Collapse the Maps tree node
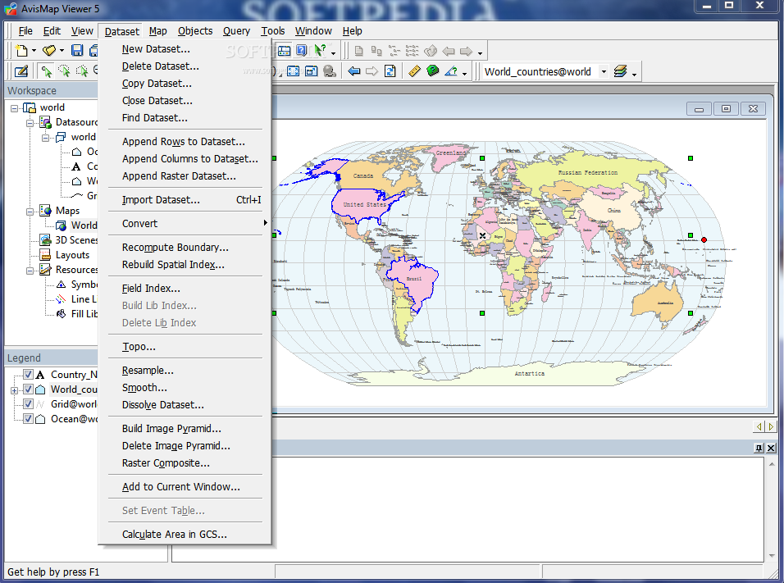The height and width of the screenshot is (583, 784). pyautogui.click(x=30, y=212)
